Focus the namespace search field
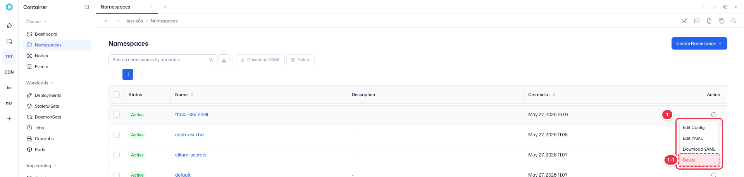This screenshot has height=177, width=744. (x=162, y=60)
